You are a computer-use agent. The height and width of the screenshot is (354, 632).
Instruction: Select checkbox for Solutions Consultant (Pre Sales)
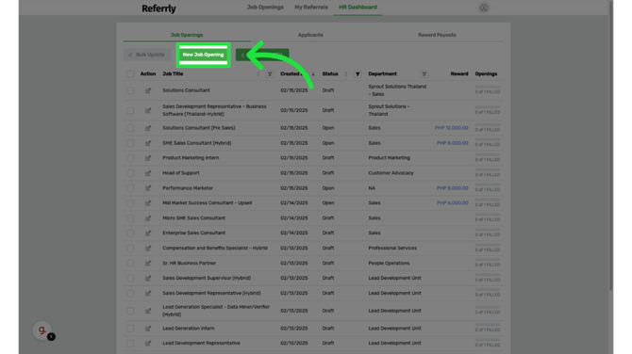(x=130, y=128)
